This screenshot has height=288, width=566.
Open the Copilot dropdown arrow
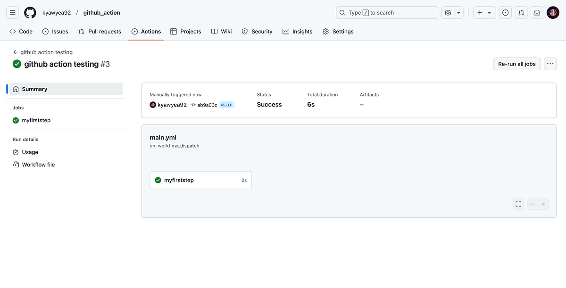click(458, 12)
